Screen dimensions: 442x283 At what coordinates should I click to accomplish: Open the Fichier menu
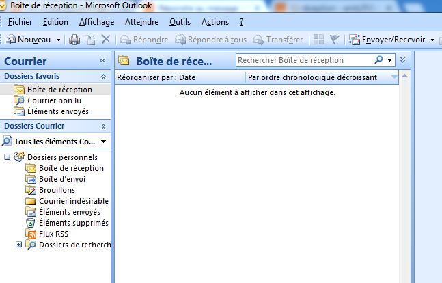(x=20, y=22)
